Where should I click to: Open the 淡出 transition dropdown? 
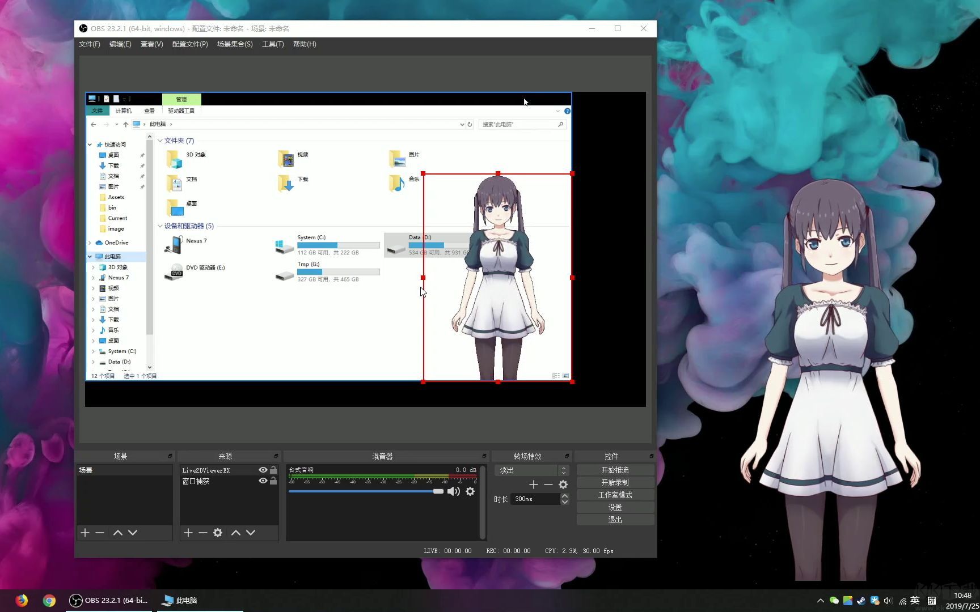[x=531, y=470]
